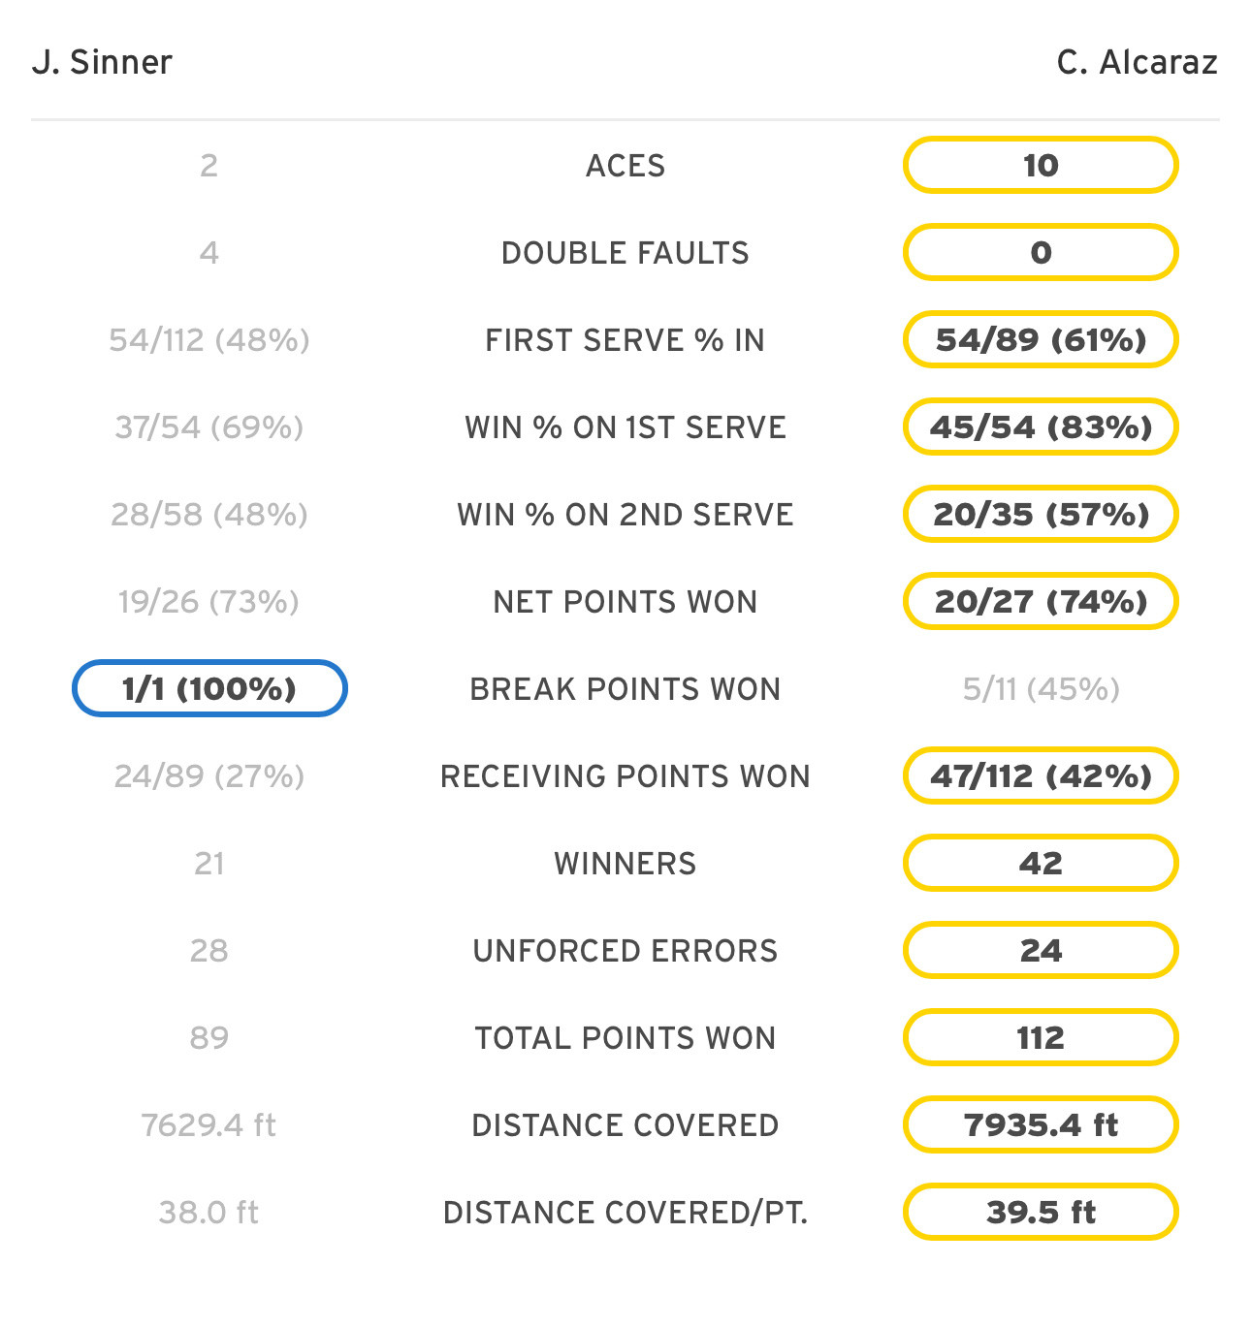This screenshot has width=1251, height=1328.
Task: Select Alcaraz's double faults value 0
Action: [1041, 252]
